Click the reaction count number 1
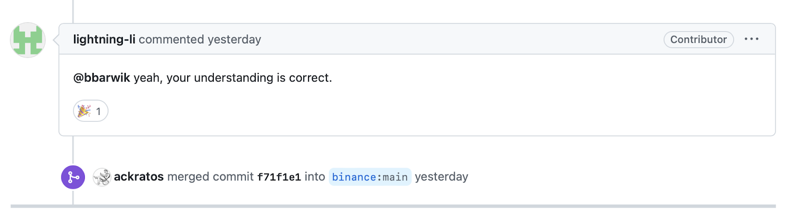The image size is (790, 213). [98, 111]
